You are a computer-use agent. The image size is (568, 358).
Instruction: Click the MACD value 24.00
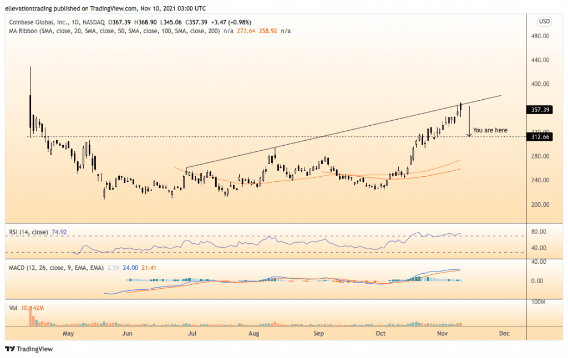pos(130,268)
